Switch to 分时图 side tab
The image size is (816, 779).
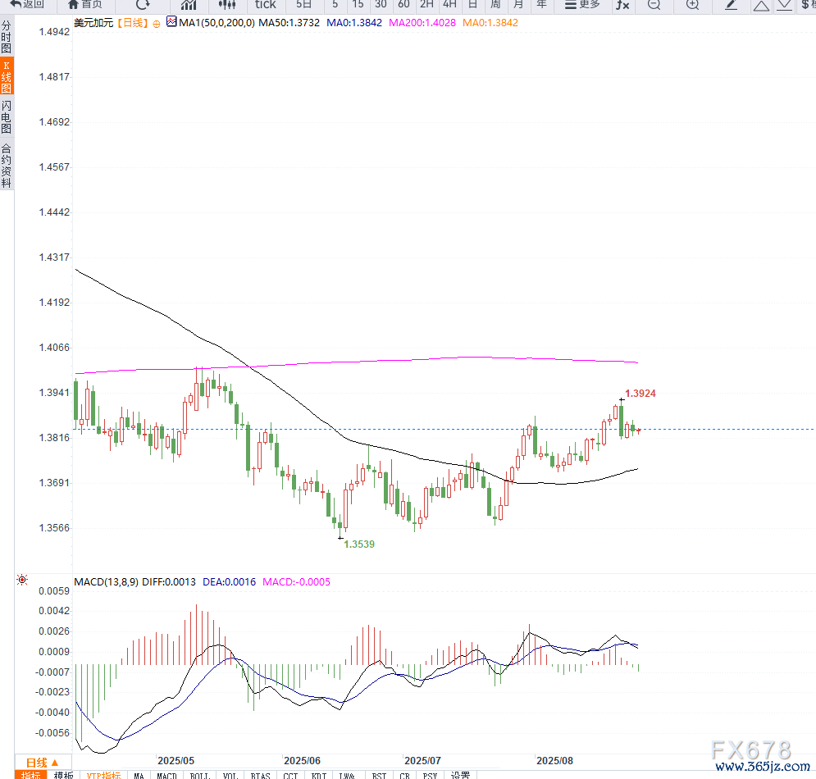pos(7,38)
